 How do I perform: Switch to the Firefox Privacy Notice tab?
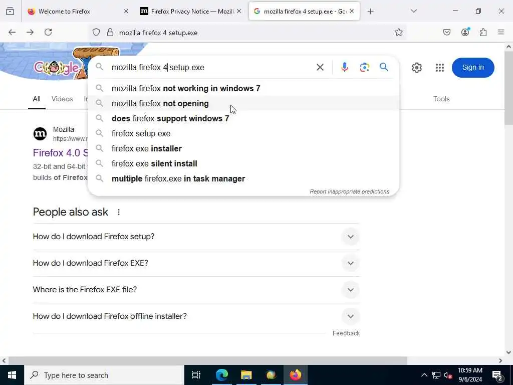coord(191,11)
